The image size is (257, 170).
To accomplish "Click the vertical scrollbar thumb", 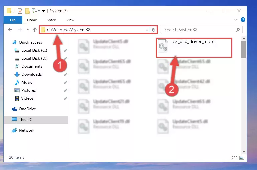I will click(244, 50).
